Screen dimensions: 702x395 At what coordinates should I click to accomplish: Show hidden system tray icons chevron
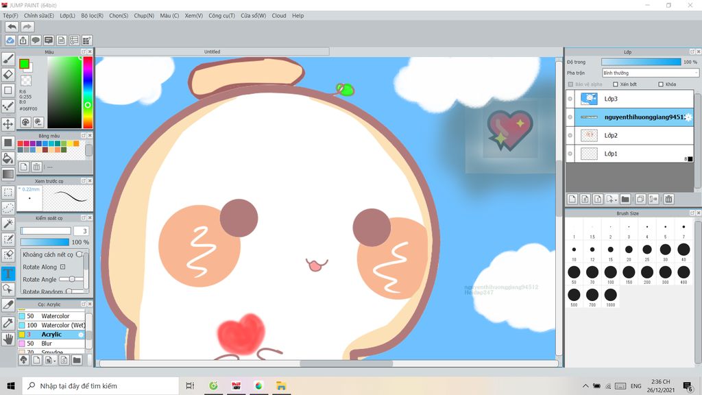[x=585, y=385]
